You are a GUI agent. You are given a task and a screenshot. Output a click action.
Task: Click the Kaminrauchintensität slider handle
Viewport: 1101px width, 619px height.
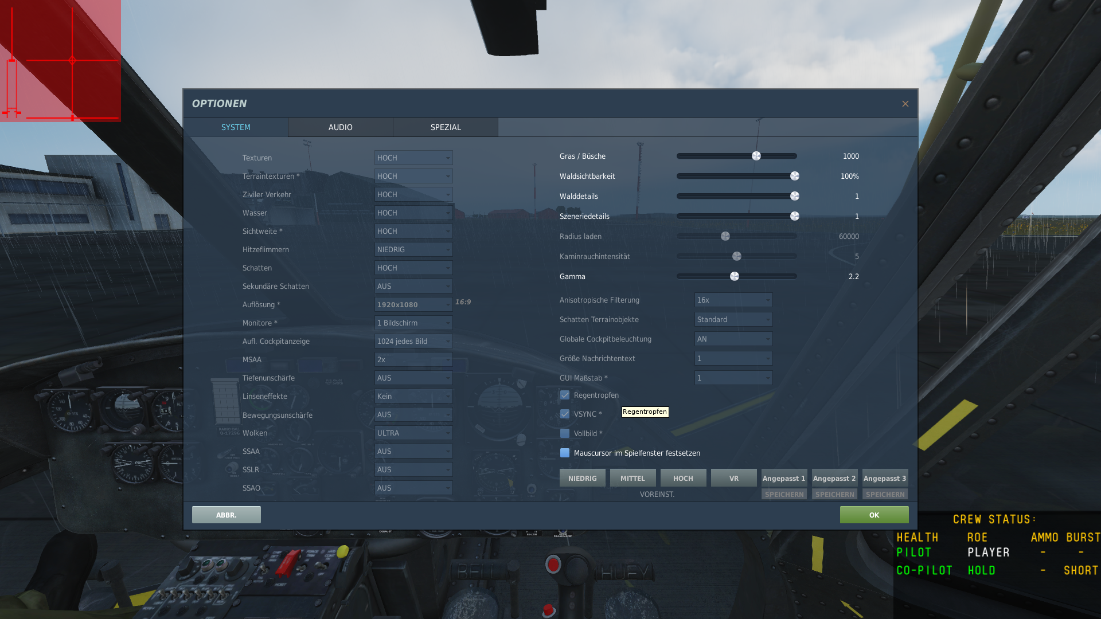coord(737,256)
